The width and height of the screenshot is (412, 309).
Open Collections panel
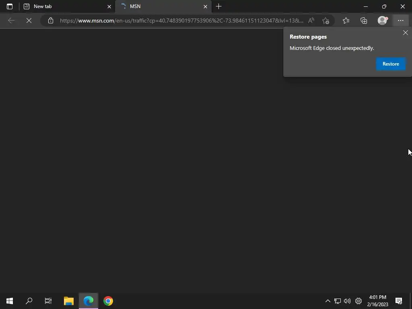364,21
